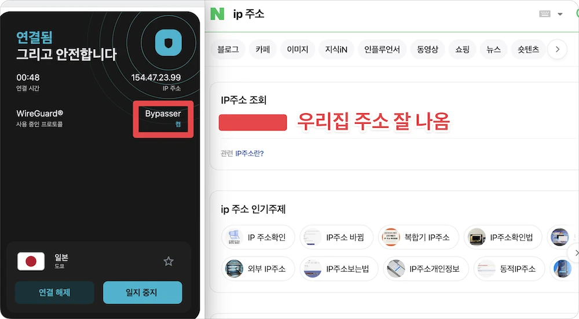Switch to the 지식iN tab
The image size is (579, 319).
click(336, 49)
